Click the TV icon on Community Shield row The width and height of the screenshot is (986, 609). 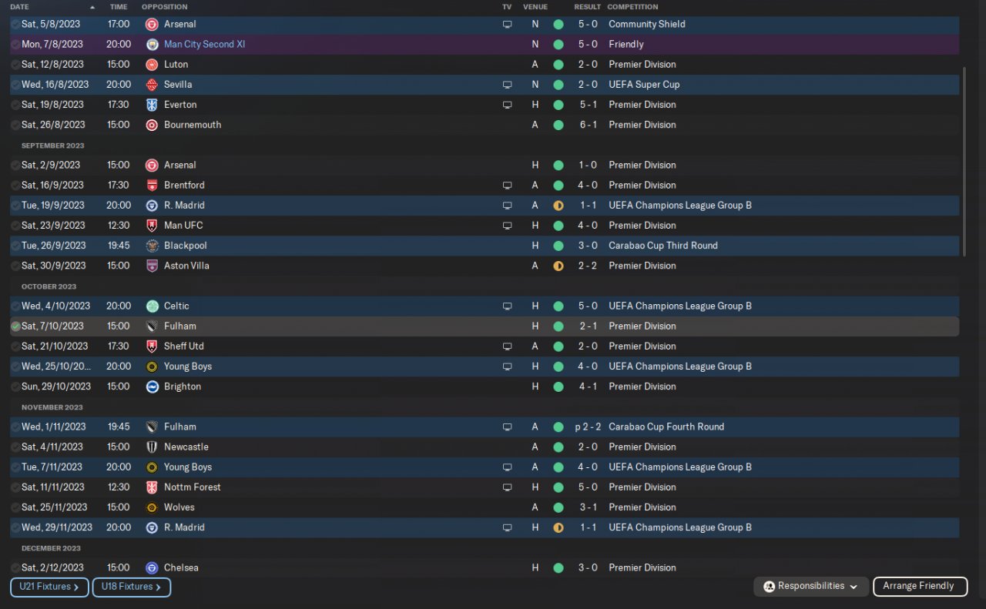click(507, 25)
